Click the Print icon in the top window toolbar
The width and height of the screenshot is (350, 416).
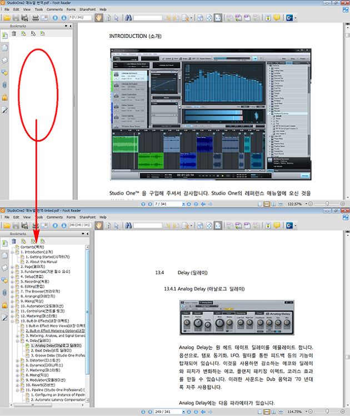[x=35, y=18]
